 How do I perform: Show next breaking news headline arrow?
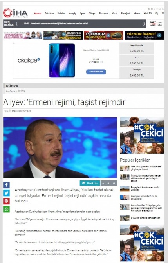[144, 24]
